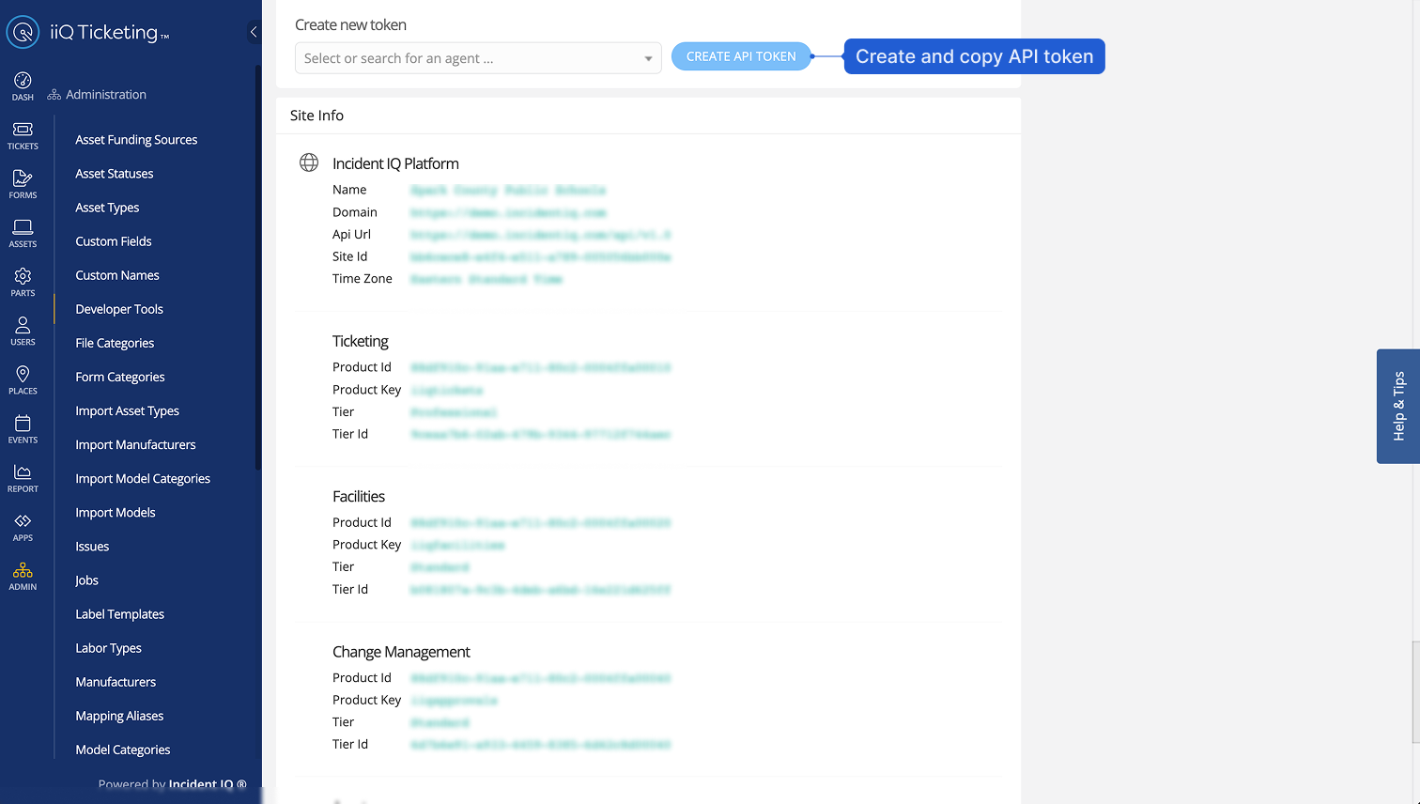Viewport: 1420px width, 804px height.
Task: Open Asset Types menu item
Action: pyautogui.click(x=107, y=208)
